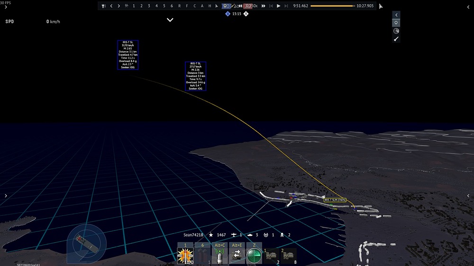Select launcher vehicle slot 1

pos(272,256)
